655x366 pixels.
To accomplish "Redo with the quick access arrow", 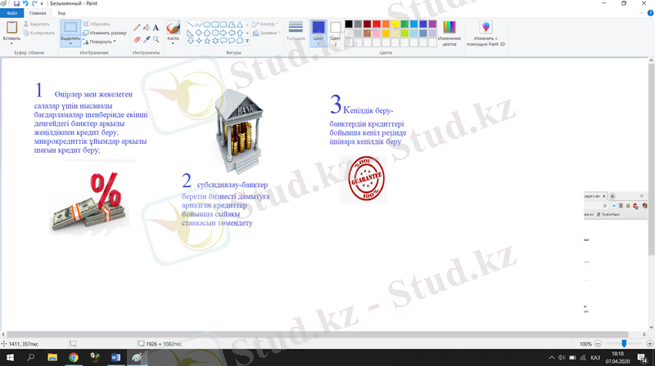I will pyautogui.click(x=34, y=3).
